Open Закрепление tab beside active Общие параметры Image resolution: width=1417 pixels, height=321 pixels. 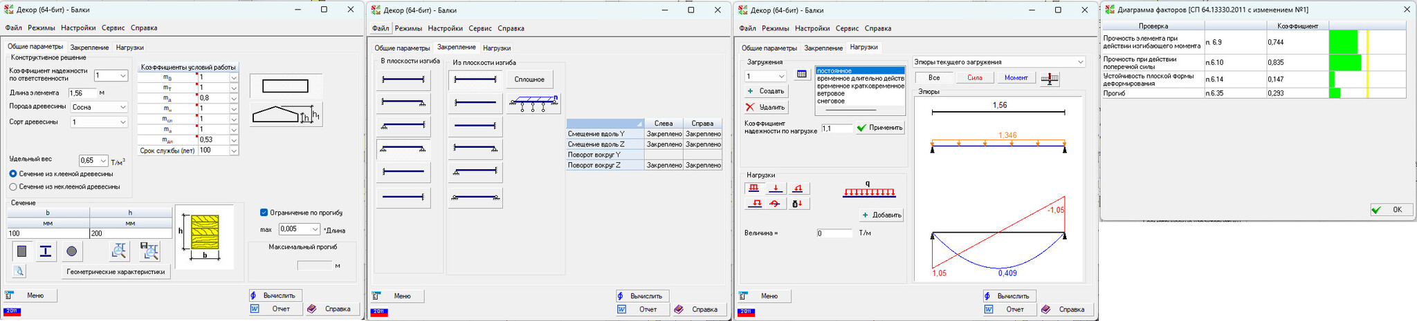89,48
